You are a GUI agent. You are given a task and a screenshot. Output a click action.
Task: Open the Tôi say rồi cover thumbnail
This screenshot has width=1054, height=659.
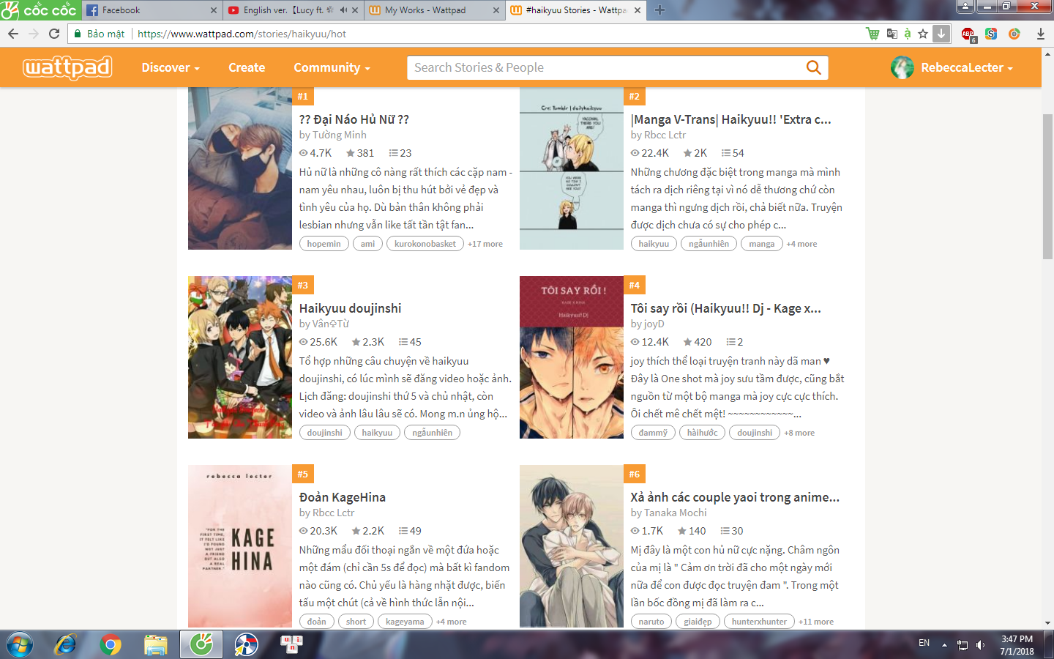tap(572, 357)
